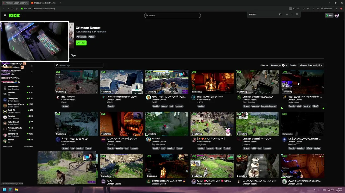This screenshot has width=345, height=193.
Task: Click AdeleAndAndy's avatar in the sidebar
Action: (x=5, y=129)
